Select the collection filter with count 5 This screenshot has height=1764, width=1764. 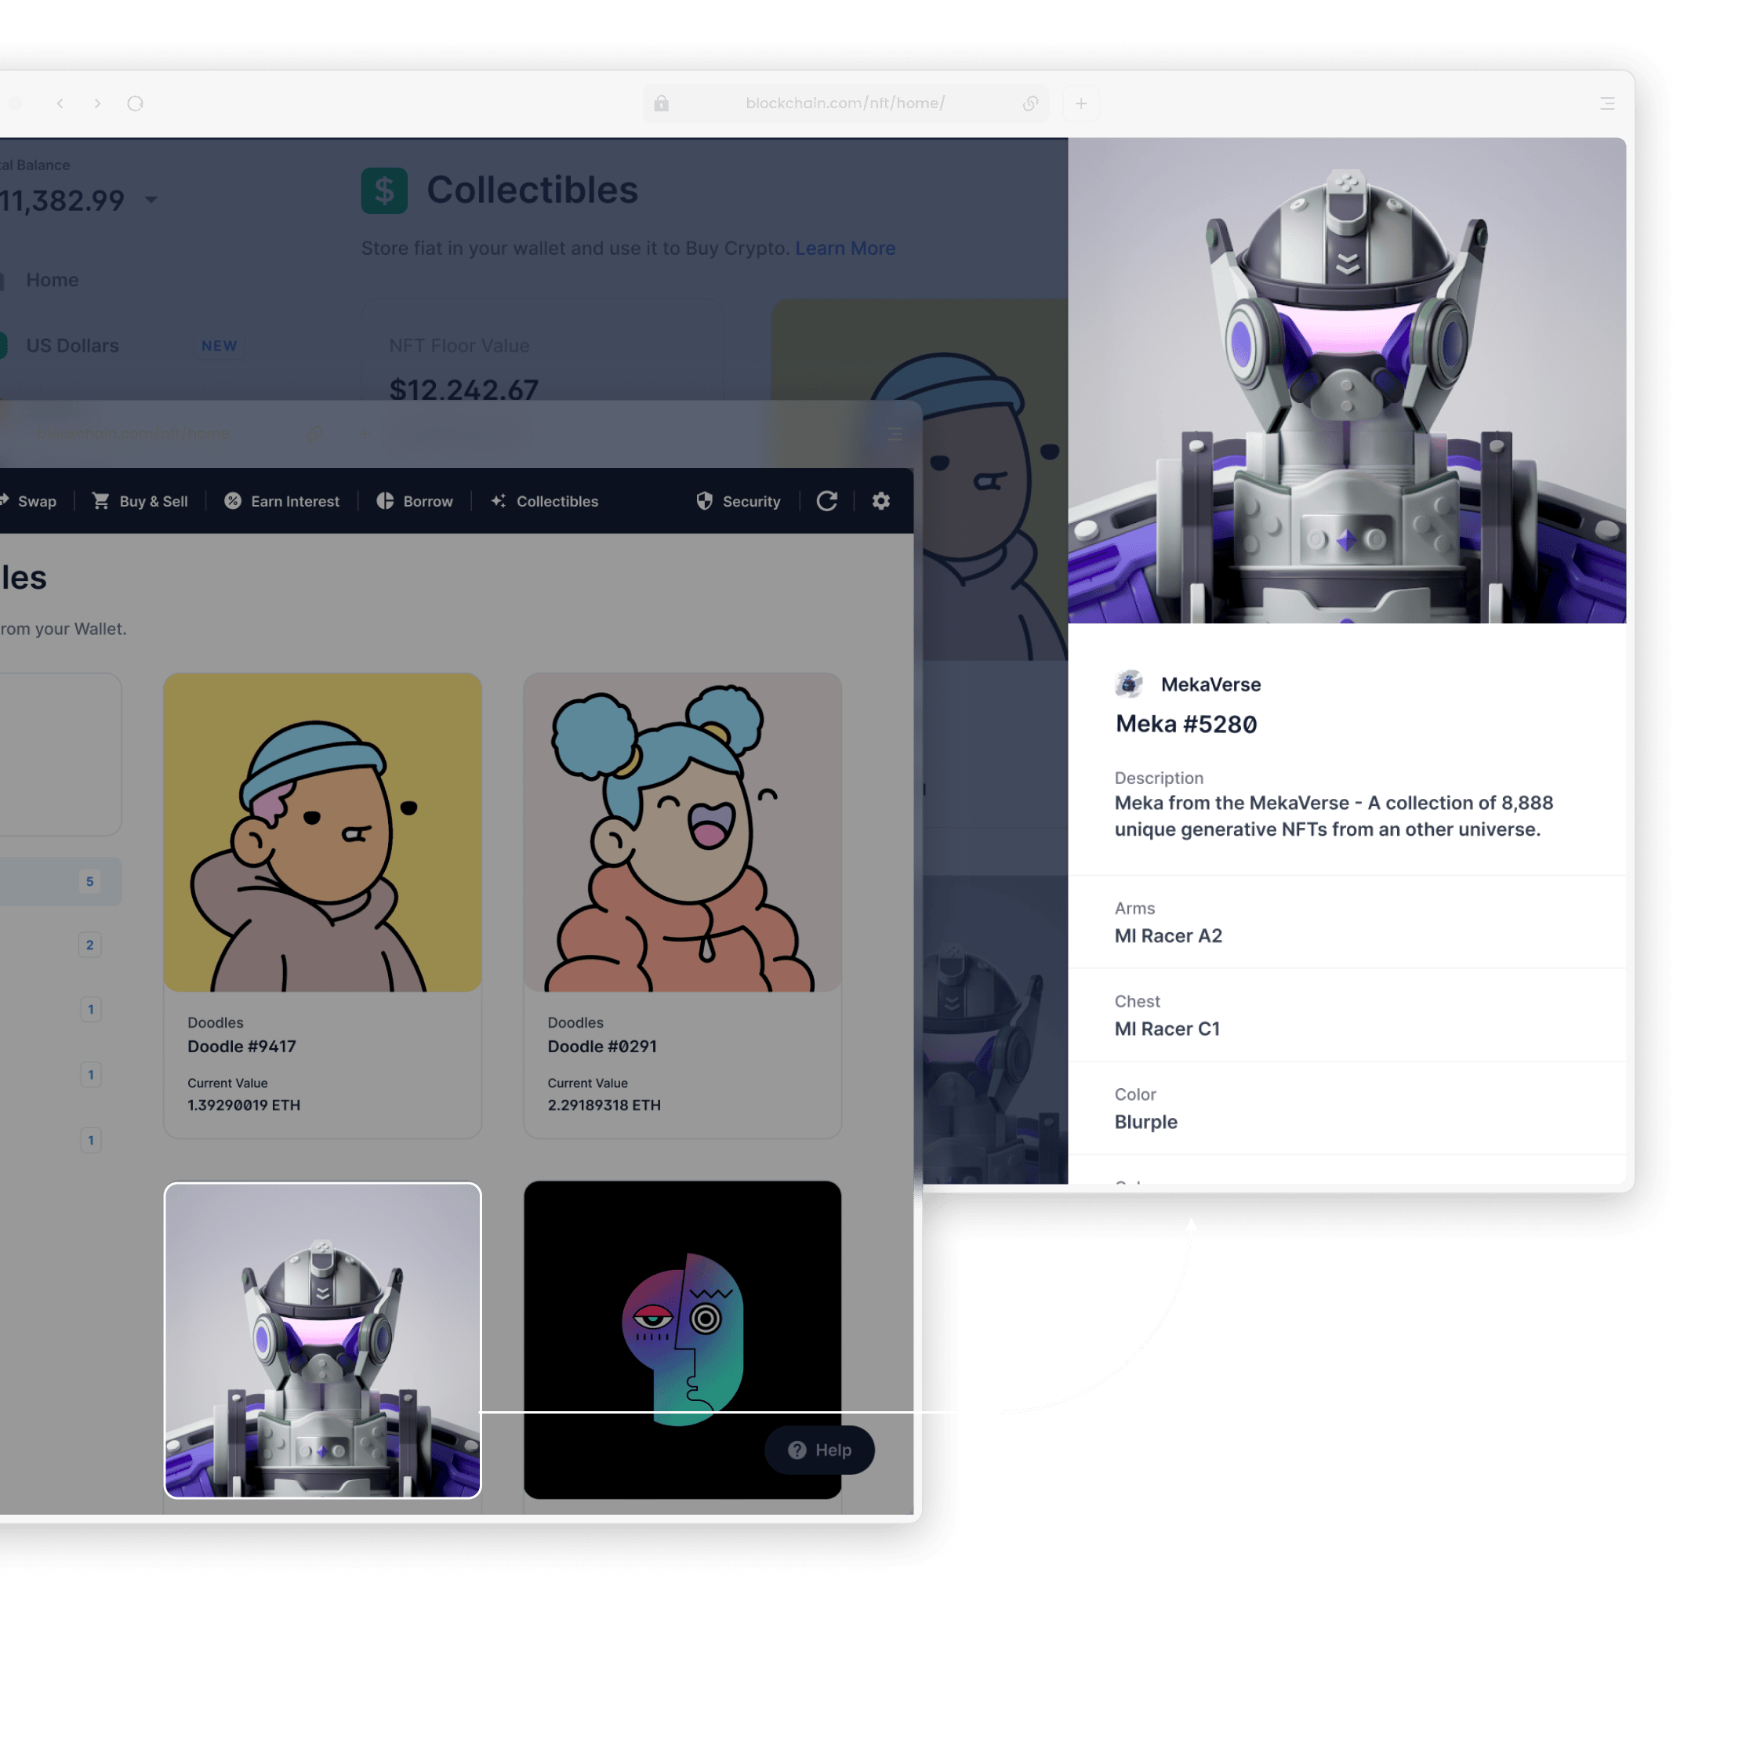coord(60,881)
